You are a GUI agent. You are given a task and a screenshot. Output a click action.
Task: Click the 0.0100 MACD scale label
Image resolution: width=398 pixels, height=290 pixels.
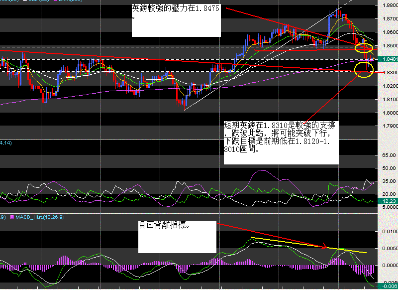click(x=390, y=232)
